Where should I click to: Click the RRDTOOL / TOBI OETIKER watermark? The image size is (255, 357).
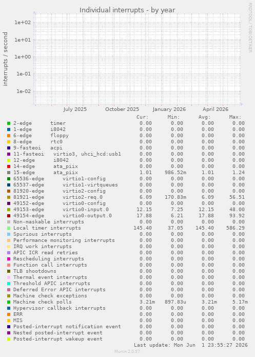coord(250,28)
